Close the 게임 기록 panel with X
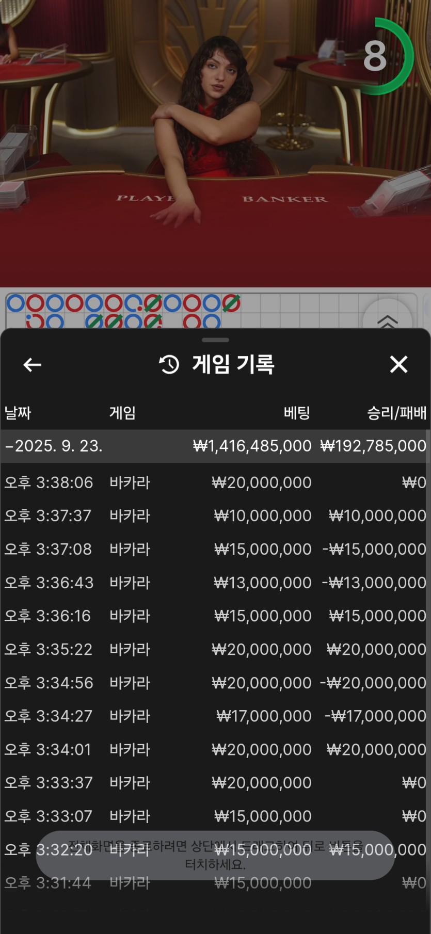 point(398,364)
